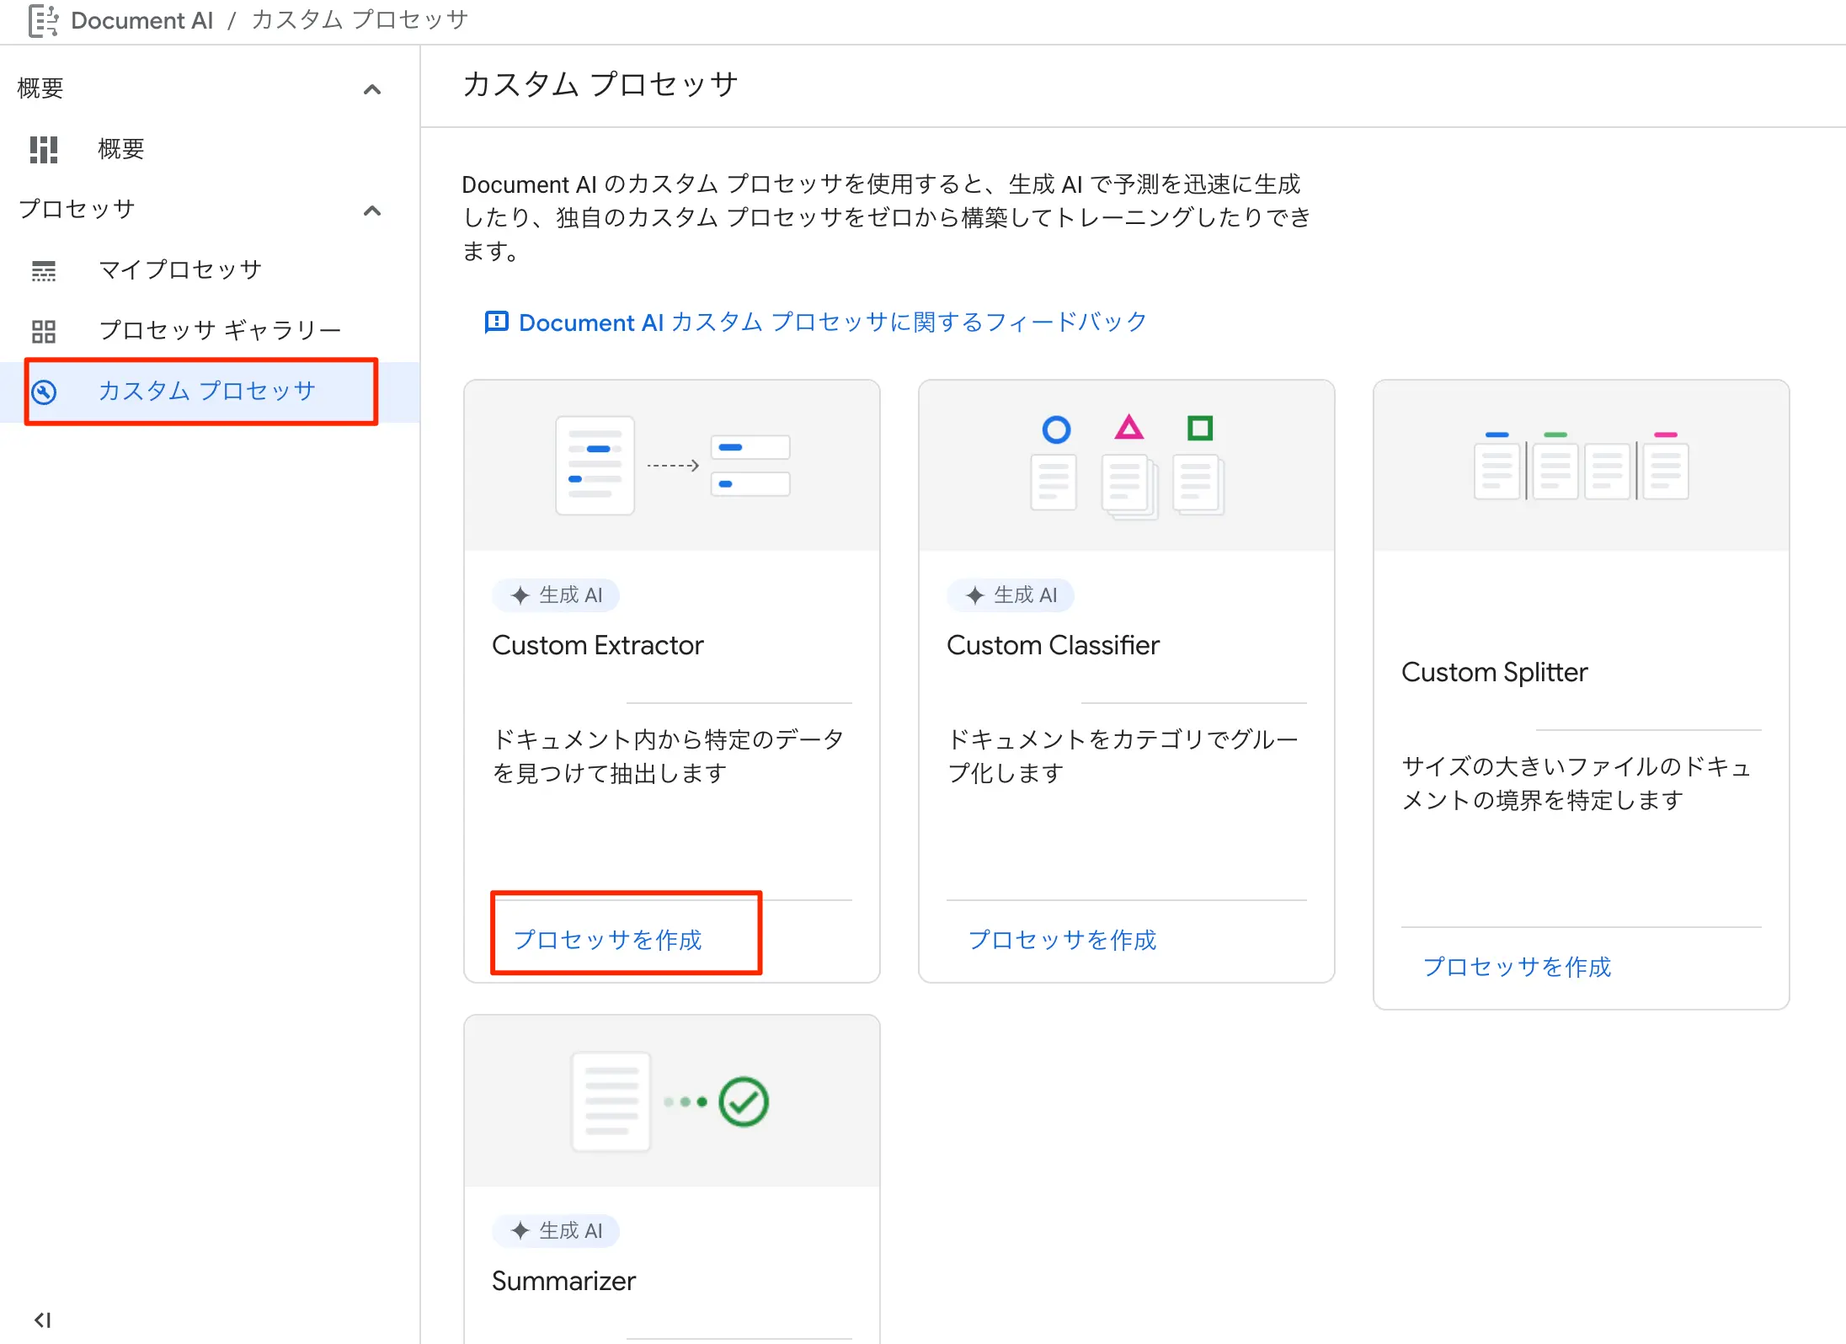Click the Document AI breadcrumb text
The image size is (1846, 1344).
141,20
